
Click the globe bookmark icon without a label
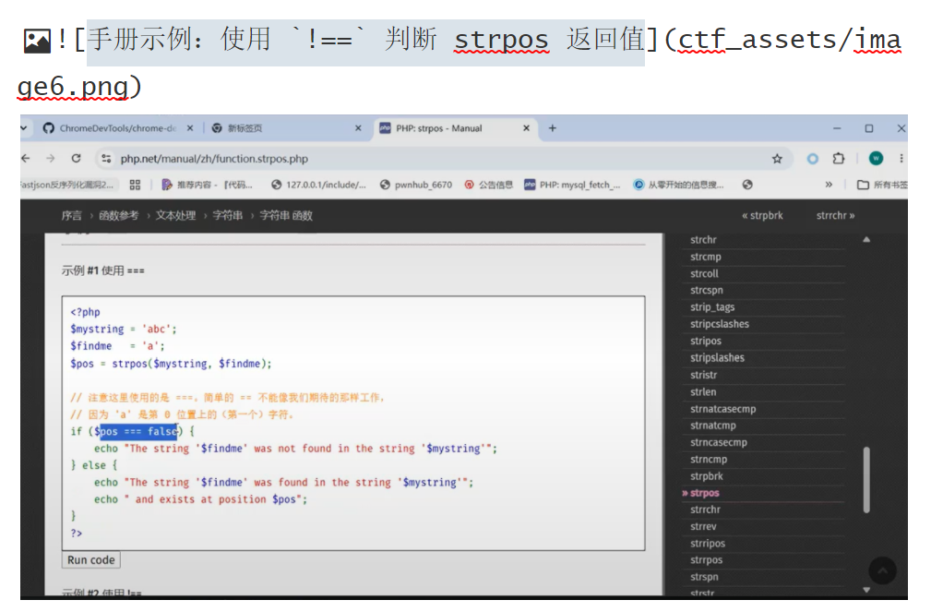pyautogui.click(x=747, y=185)
